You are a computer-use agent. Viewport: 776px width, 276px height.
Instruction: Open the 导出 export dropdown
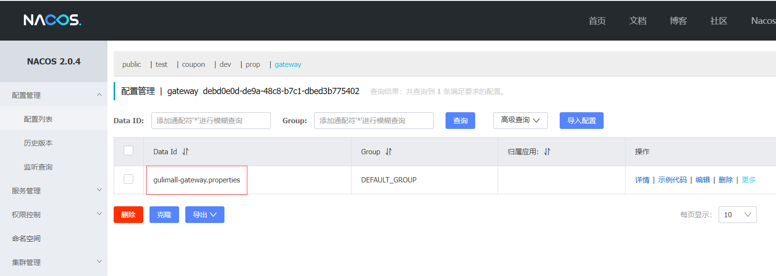click(x=205, y=214)
